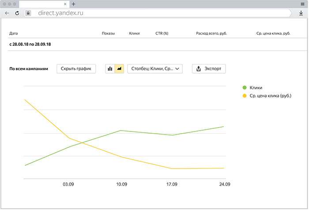Open a new tab with the plus icon
This screenshot has height=210, width=309.
pos(74,4)
